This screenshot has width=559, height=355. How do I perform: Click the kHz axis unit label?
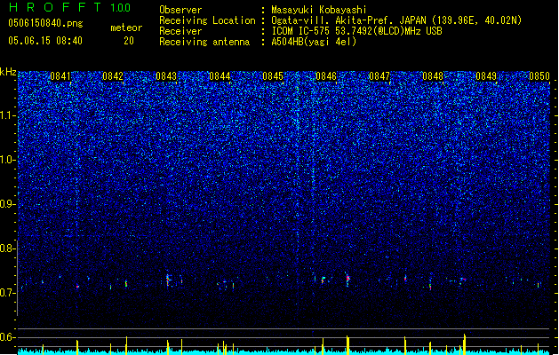pos(8,72)
